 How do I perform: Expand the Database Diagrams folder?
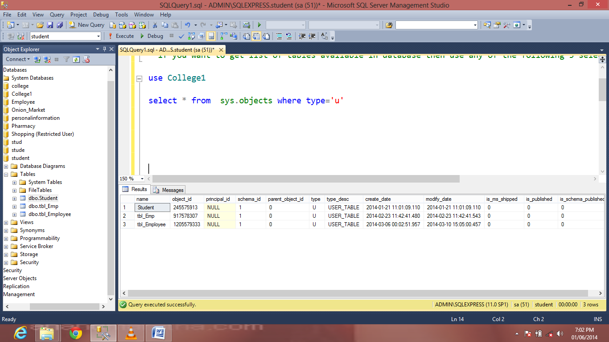click(6, 166)
